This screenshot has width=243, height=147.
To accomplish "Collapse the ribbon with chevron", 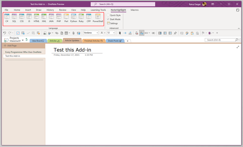I will pyautogui.click(x=239, y=28).
